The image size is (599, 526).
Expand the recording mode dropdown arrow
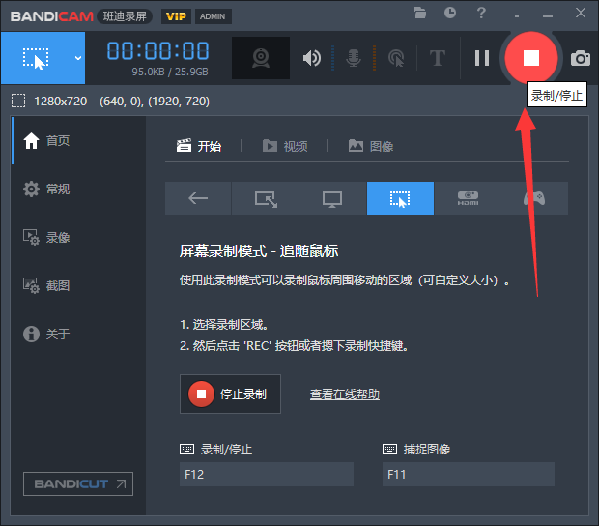[x=78, y=58]
